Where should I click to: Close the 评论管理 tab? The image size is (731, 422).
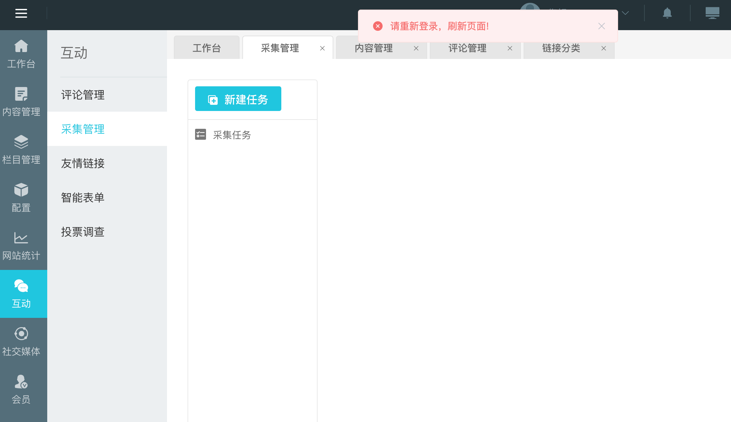point(510,49)
